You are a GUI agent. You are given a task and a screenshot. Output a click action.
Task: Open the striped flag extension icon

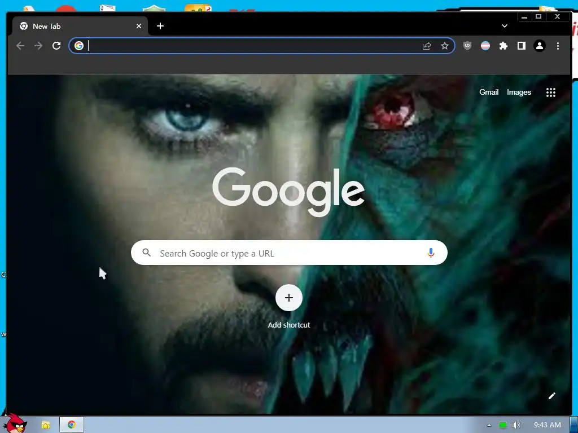(485, 46)
